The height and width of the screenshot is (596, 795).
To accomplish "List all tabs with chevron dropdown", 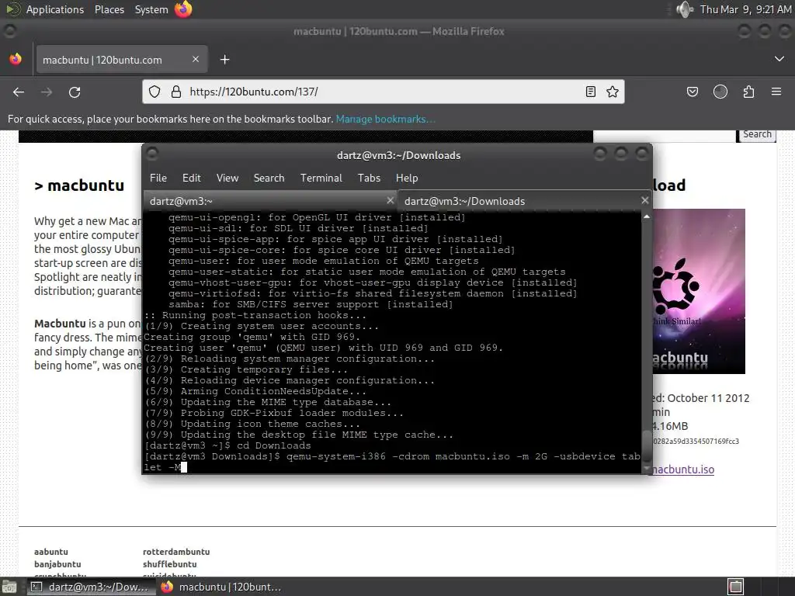I will click(779, 59).
